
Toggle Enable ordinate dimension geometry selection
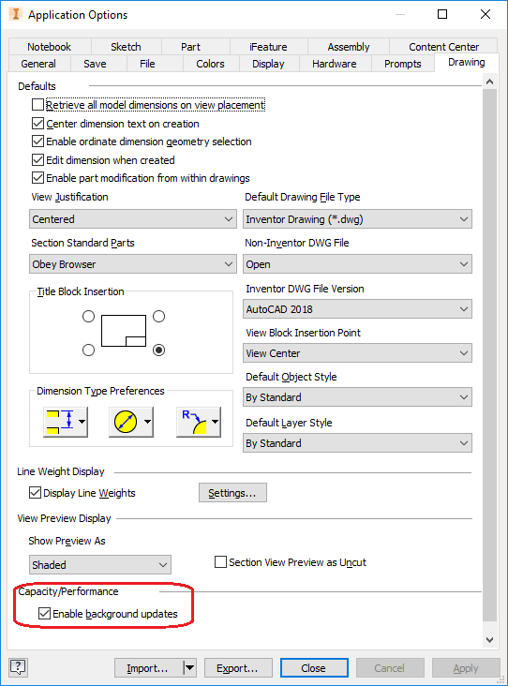38,142
